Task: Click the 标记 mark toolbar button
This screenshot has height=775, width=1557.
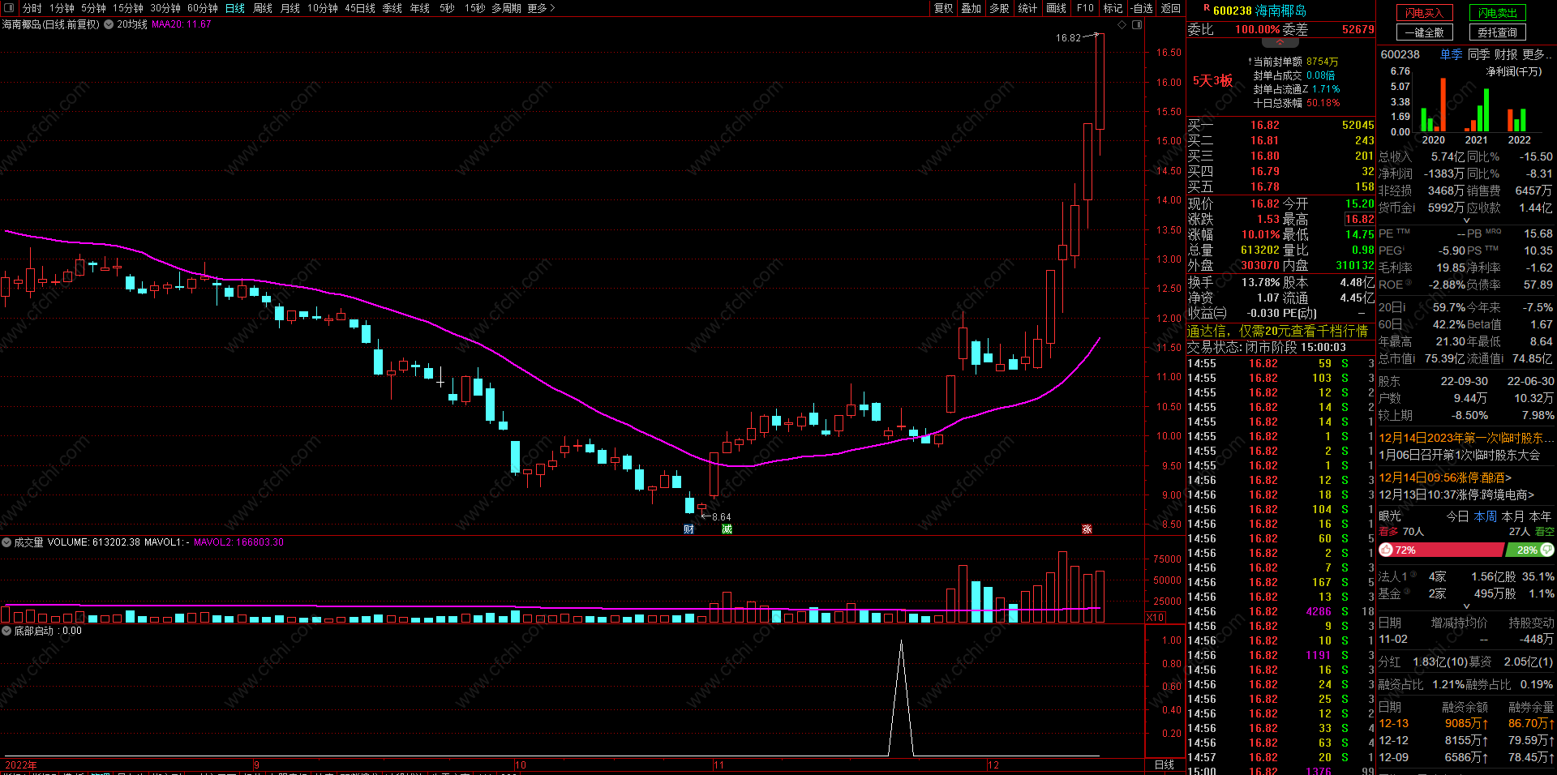Action: [1113, 8]
